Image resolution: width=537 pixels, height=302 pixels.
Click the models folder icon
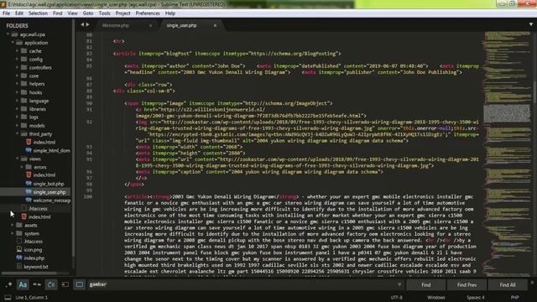[23, 126]
